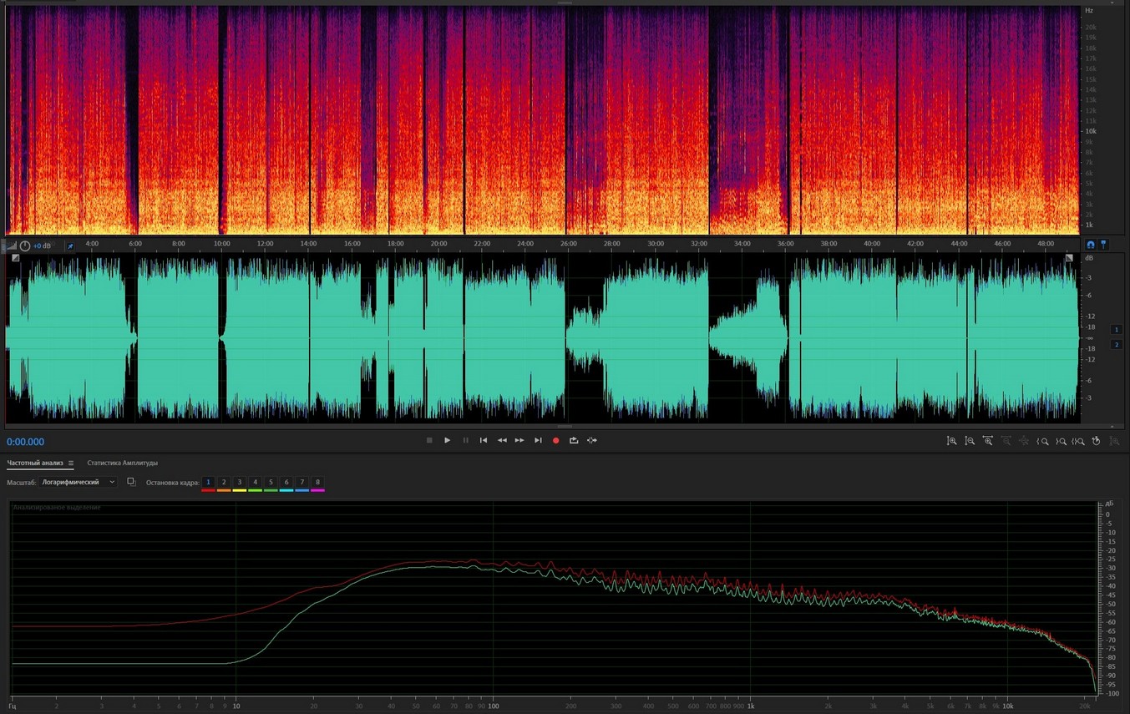Toggle the pin icon beside +0 dB
Screen dimensions: 1130x714
coord(70,246)
